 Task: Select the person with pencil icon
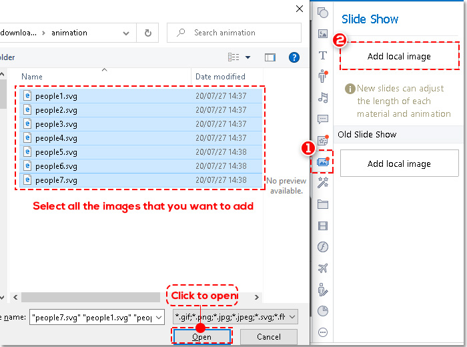click(323, 290)
